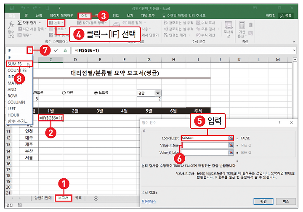Open the Quick Access Toolbar customize dropdown
The height and width of the screenshot is (212, 303).
point(59,8)
